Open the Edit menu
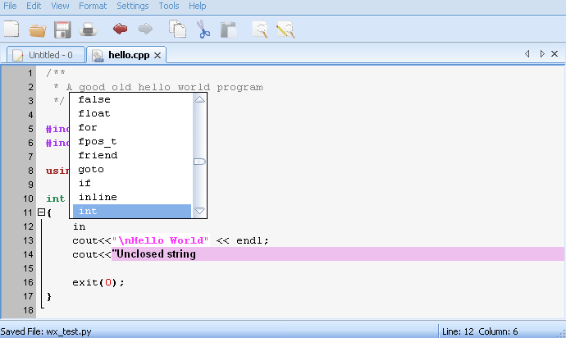 click(x=34, y=6)
